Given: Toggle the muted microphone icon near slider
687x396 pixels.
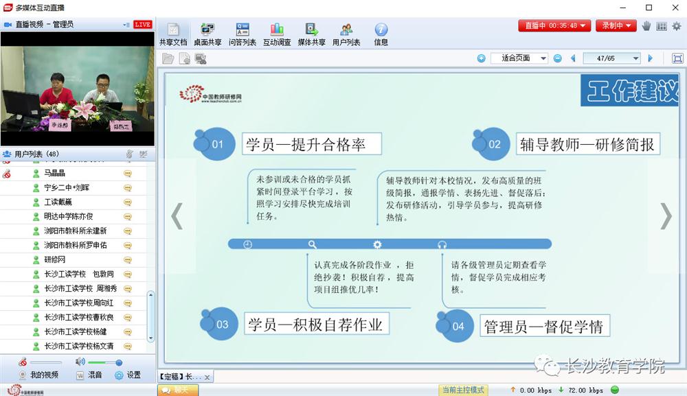Looking at the screenshot, I should coord(23,362).
